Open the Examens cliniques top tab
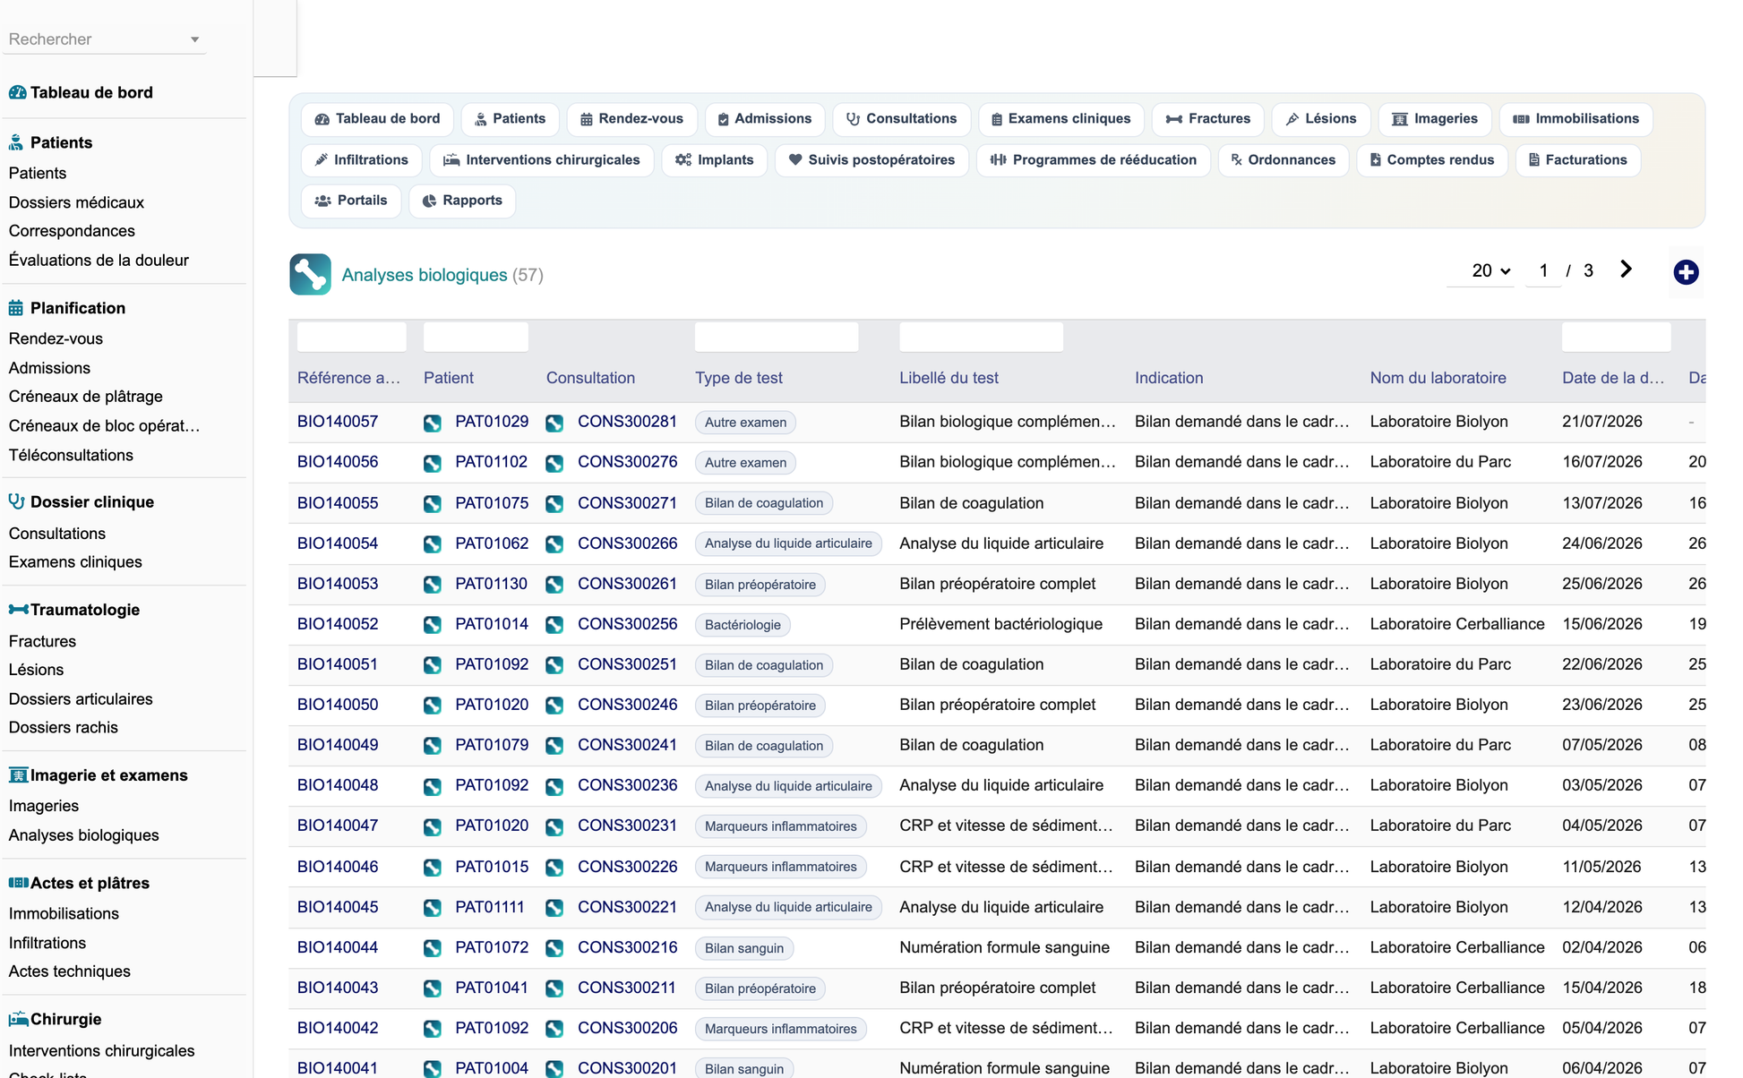 [1060, 119]
